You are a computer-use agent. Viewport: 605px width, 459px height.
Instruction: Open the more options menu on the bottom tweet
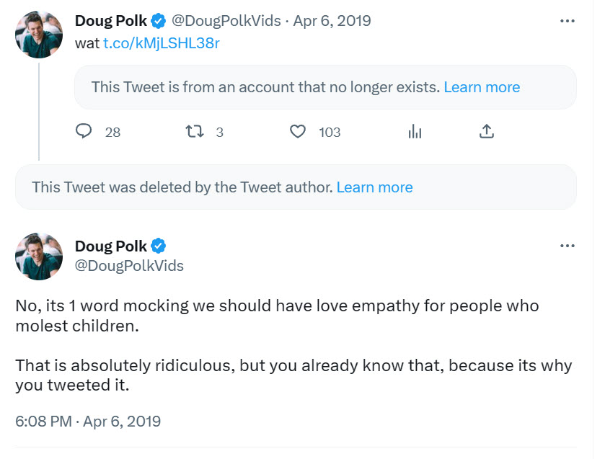[568, 246]
